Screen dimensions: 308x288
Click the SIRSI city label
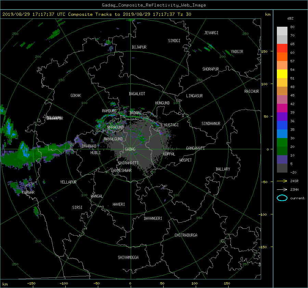[x=77, y=208]
